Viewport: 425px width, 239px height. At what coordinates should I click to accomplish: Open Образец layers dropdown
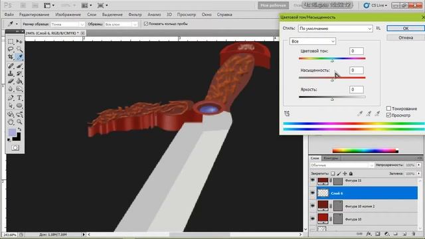point(121,25)
